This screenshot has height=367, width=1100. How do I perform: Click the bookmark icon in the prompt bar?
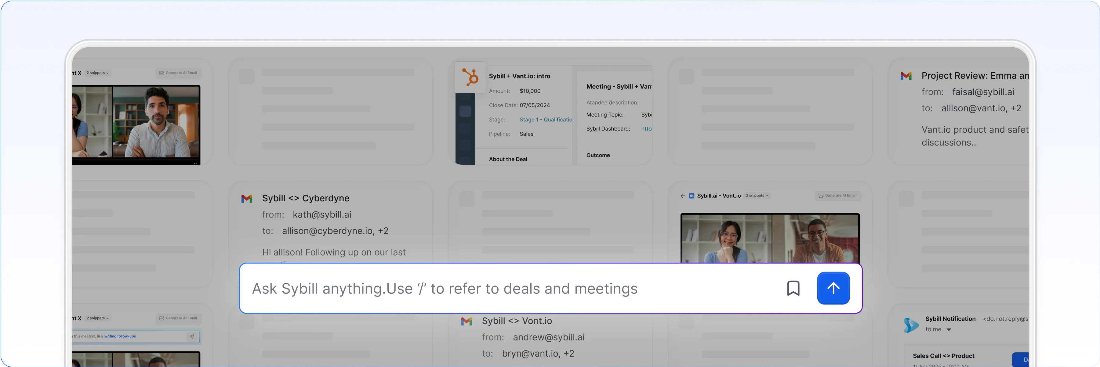pos(793,288)
